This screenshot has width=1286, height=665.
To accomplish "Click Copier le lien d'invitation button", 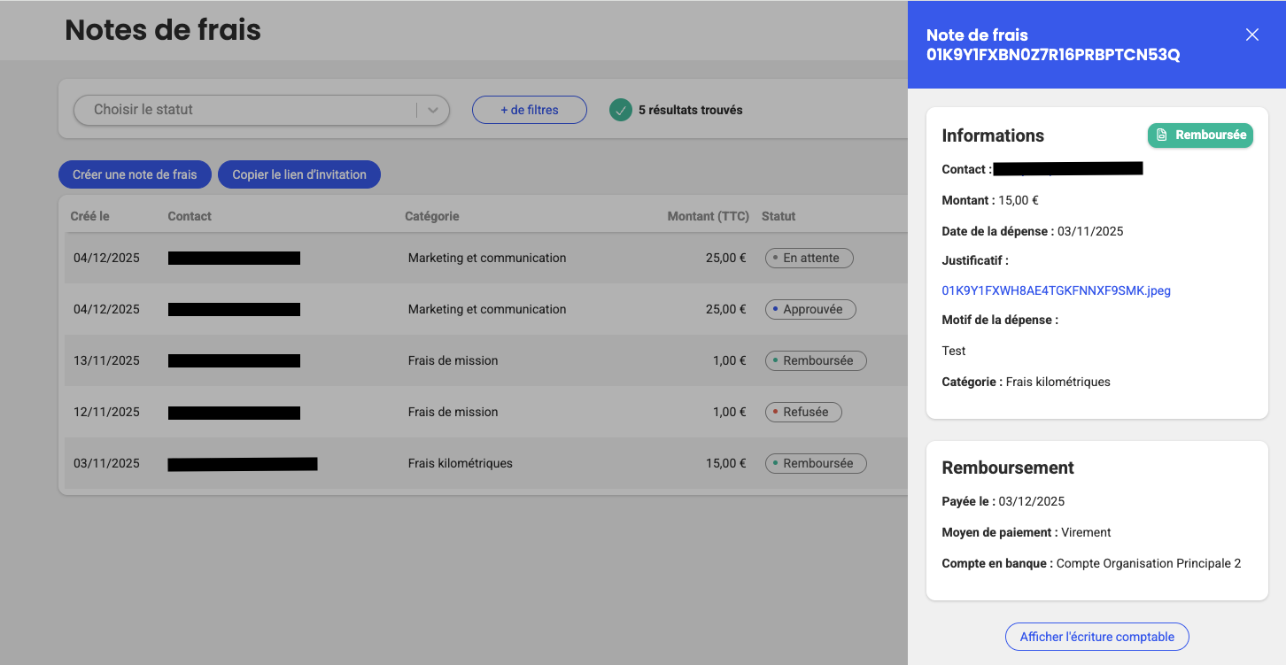I will [298, 174].
